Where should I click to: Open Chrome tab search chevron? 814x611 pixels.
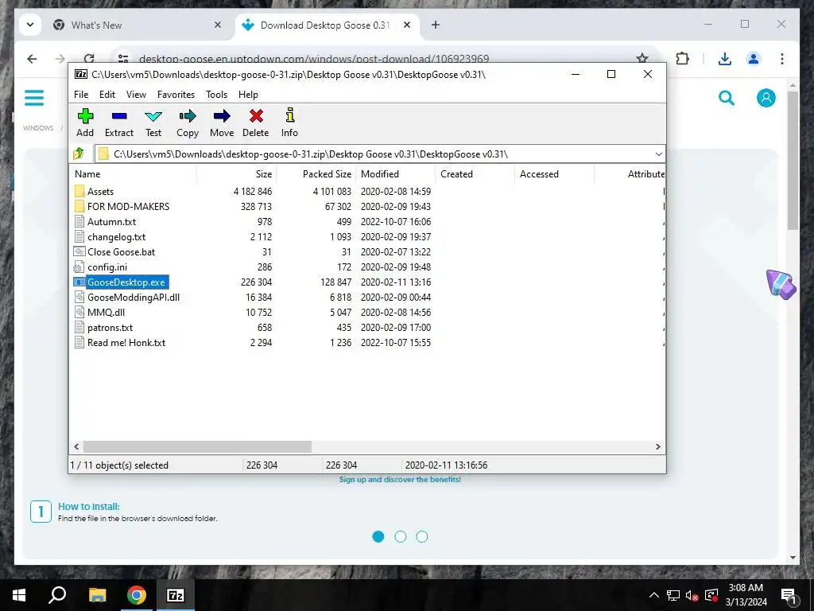click(30, 25)
